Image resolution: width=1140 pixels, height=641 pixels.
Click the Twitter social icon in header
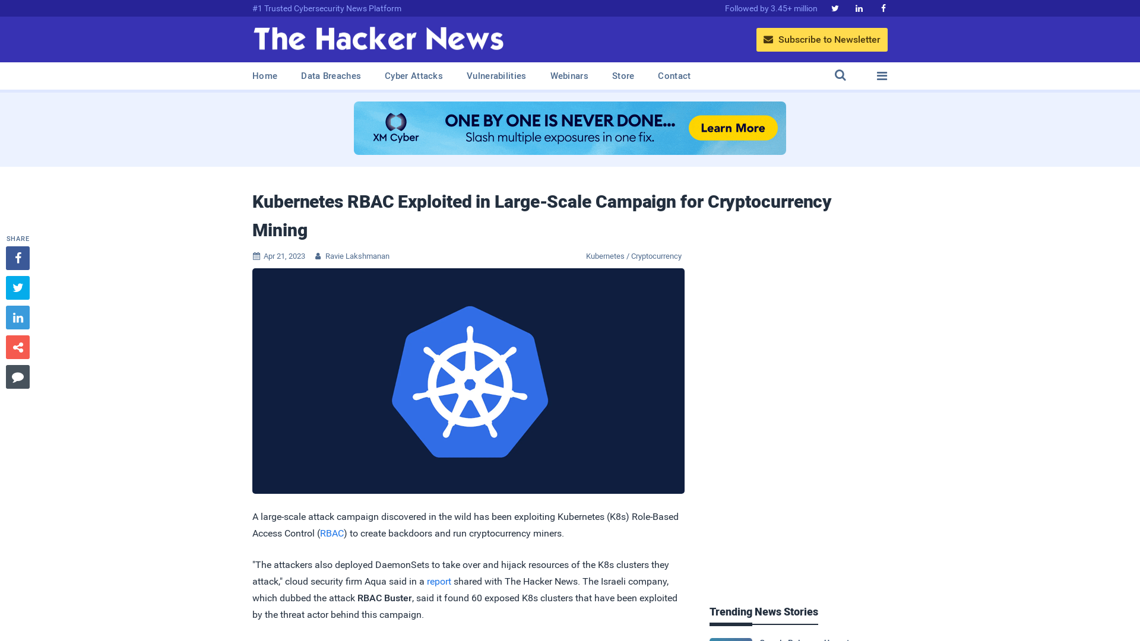pos(835,8)
